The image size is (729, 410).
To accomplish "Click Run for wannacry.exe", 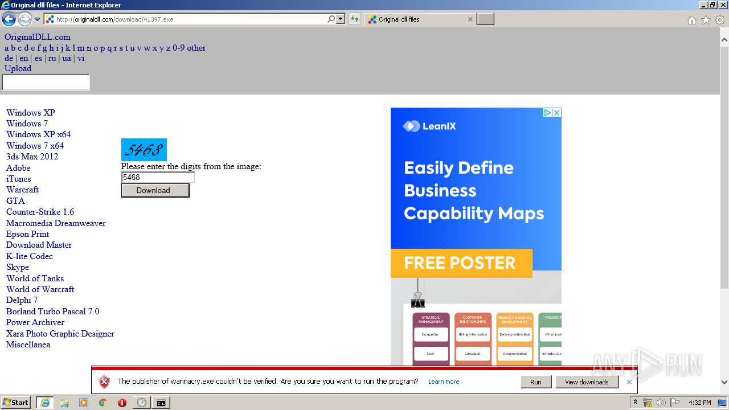I will (x=536, y=382).
